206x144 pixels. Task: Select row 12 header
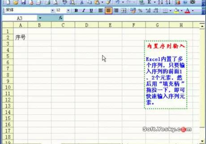[x=8, y=100]
